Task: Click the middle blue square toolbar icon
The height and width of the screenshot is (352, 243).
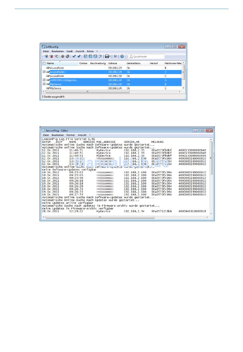Action: 91,56
